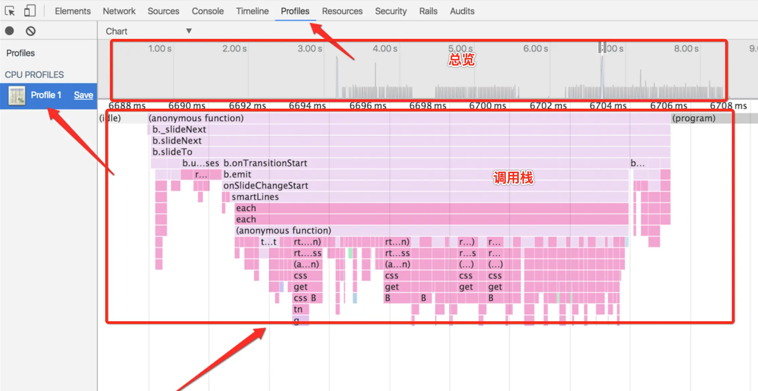The image size is (758, 391).
Task: Open the Security tab
Action: click(390, 11)
